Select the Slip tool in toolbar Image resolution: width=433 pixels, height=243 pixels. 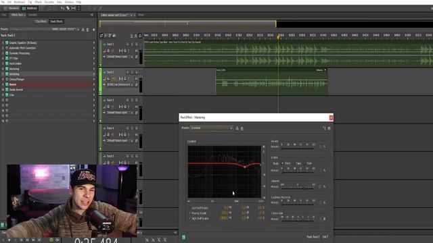click(74, 8)
